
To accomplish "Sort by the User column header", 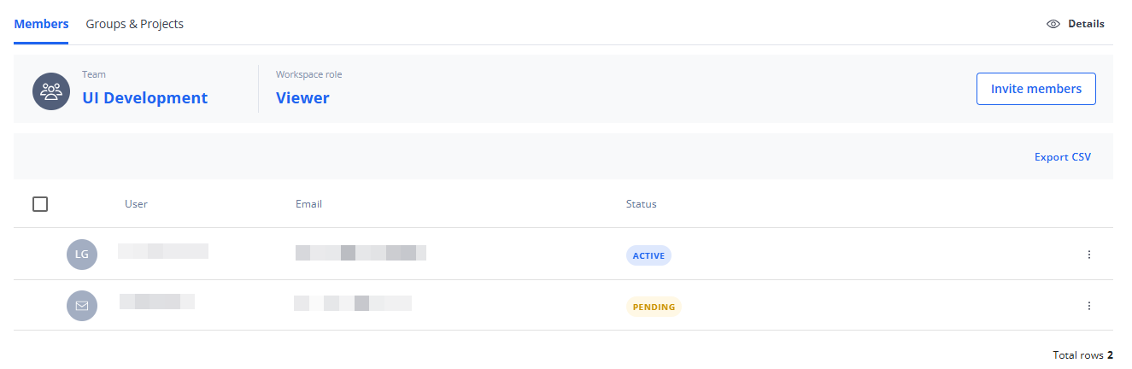I will (136, 204).
